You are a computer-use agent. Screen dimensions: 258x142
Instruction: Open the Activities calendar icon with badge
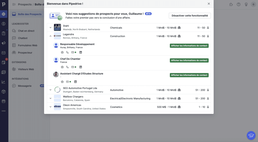coord(4,62)
